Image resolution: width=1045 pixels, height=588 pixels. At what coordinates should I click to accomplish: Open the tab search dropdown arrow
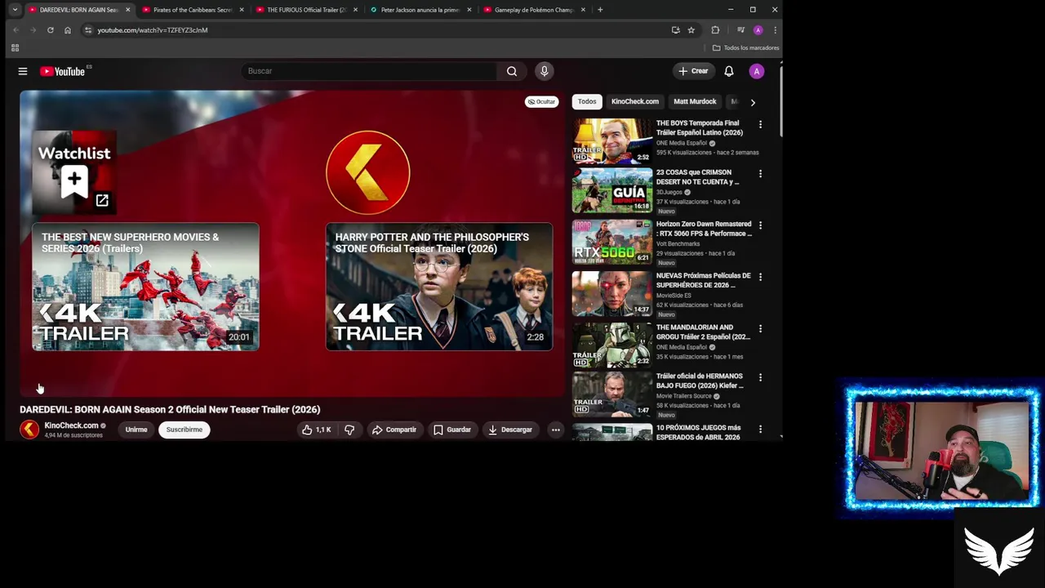coord(15,10)
